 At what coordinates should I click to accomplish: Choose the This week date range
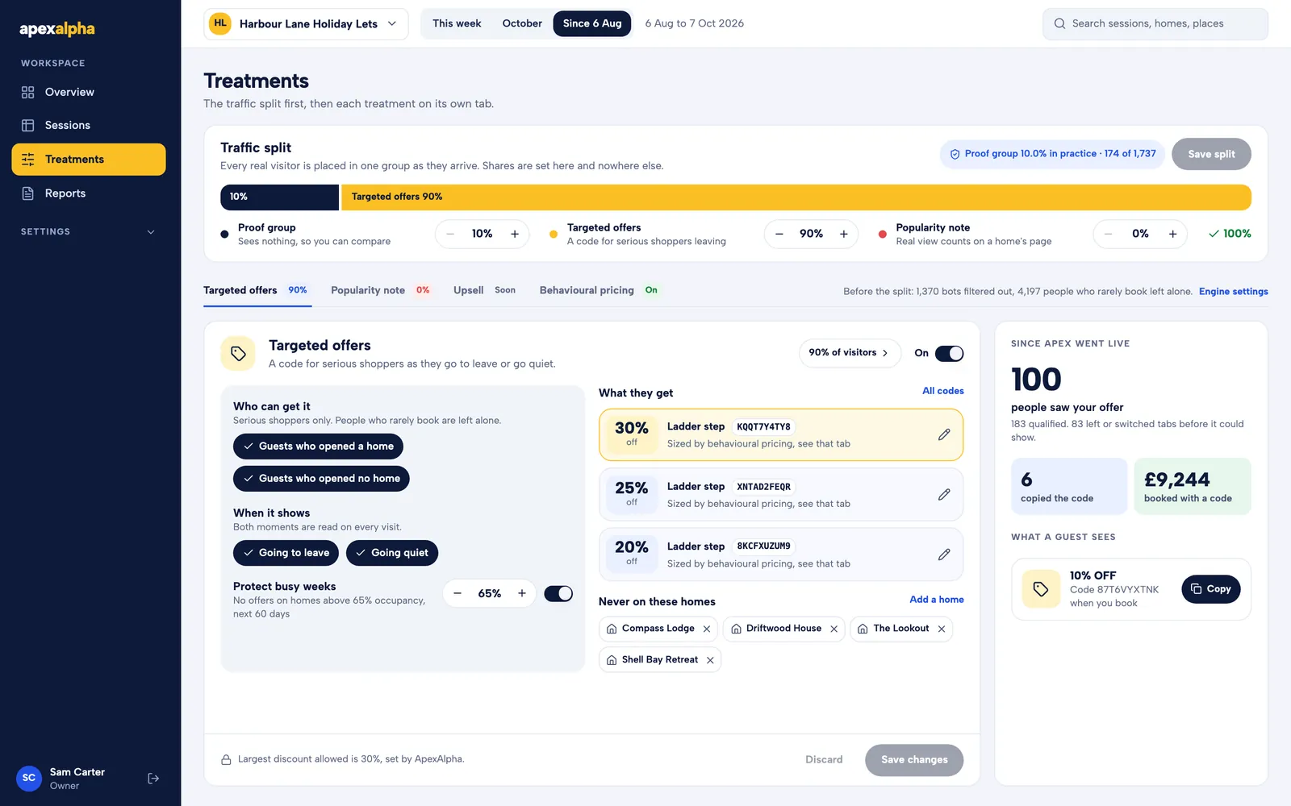point(457,23)
